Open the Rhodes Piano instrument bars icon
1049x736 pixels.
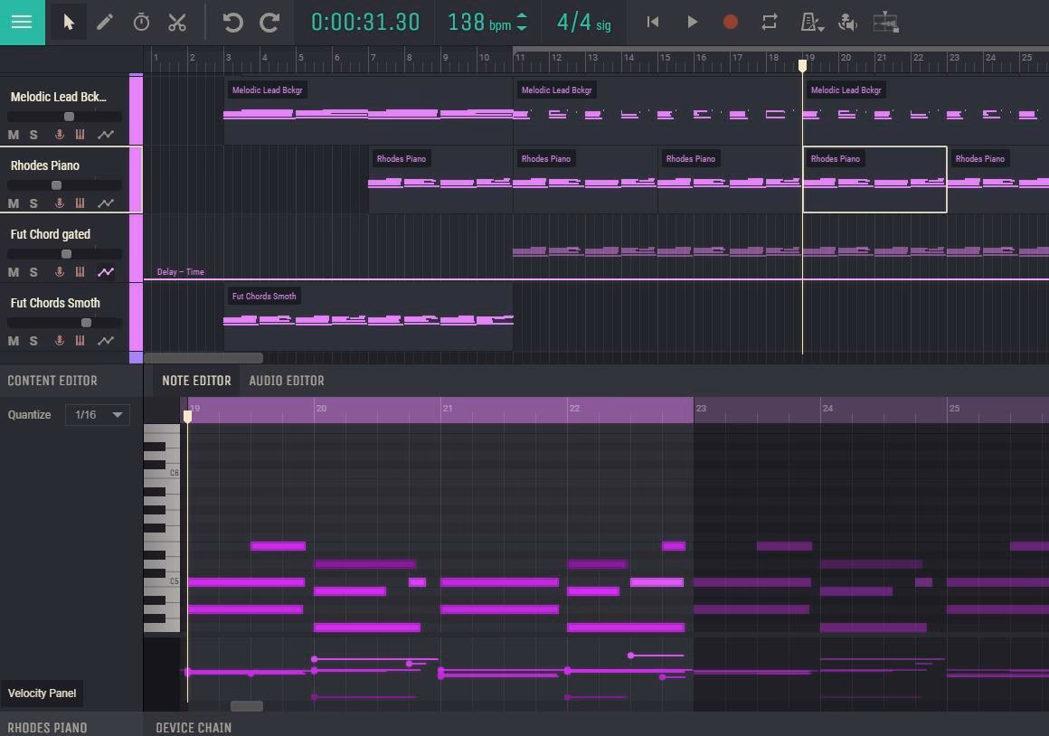(80, 203)
